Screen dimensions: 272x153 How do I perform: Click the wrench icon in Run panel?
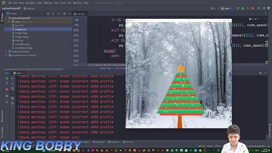click(x=7, y=84)
